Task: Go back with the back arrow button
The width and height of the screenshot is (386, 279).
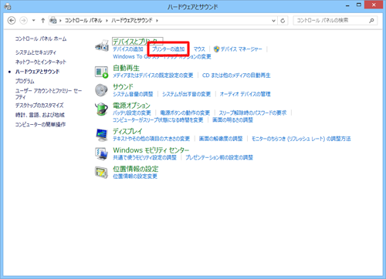Action: (12, 21)
